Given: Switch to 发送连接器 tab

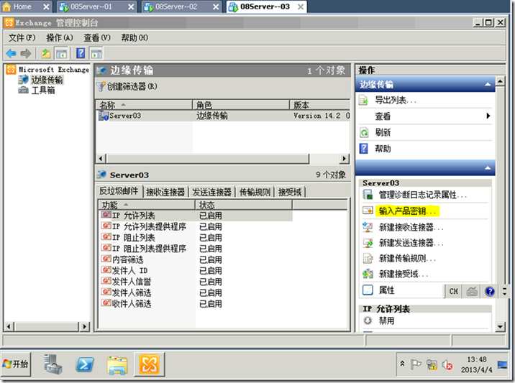Looking at the screenshot, I should [x=212, y=192].
